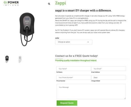Image resolution: width=131 pixels, height=107 pixels.
Task: Select the black Zappi charger thumbnail
Action: tap(7, 59)
